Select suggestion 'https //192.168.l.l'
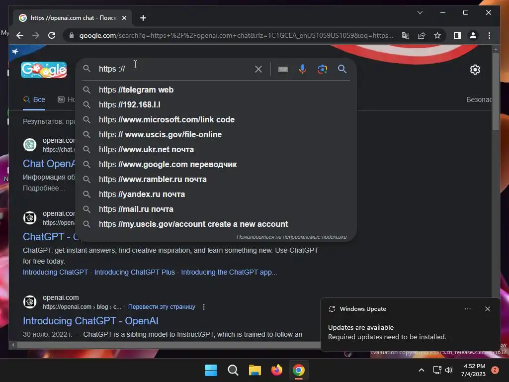 (216, 104)
